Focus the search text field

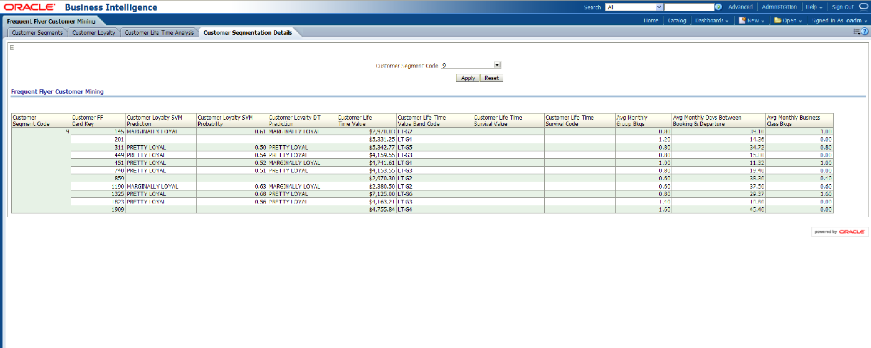click(688, 7)
